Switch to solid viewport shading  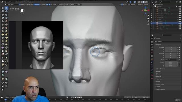click(143, 2)
